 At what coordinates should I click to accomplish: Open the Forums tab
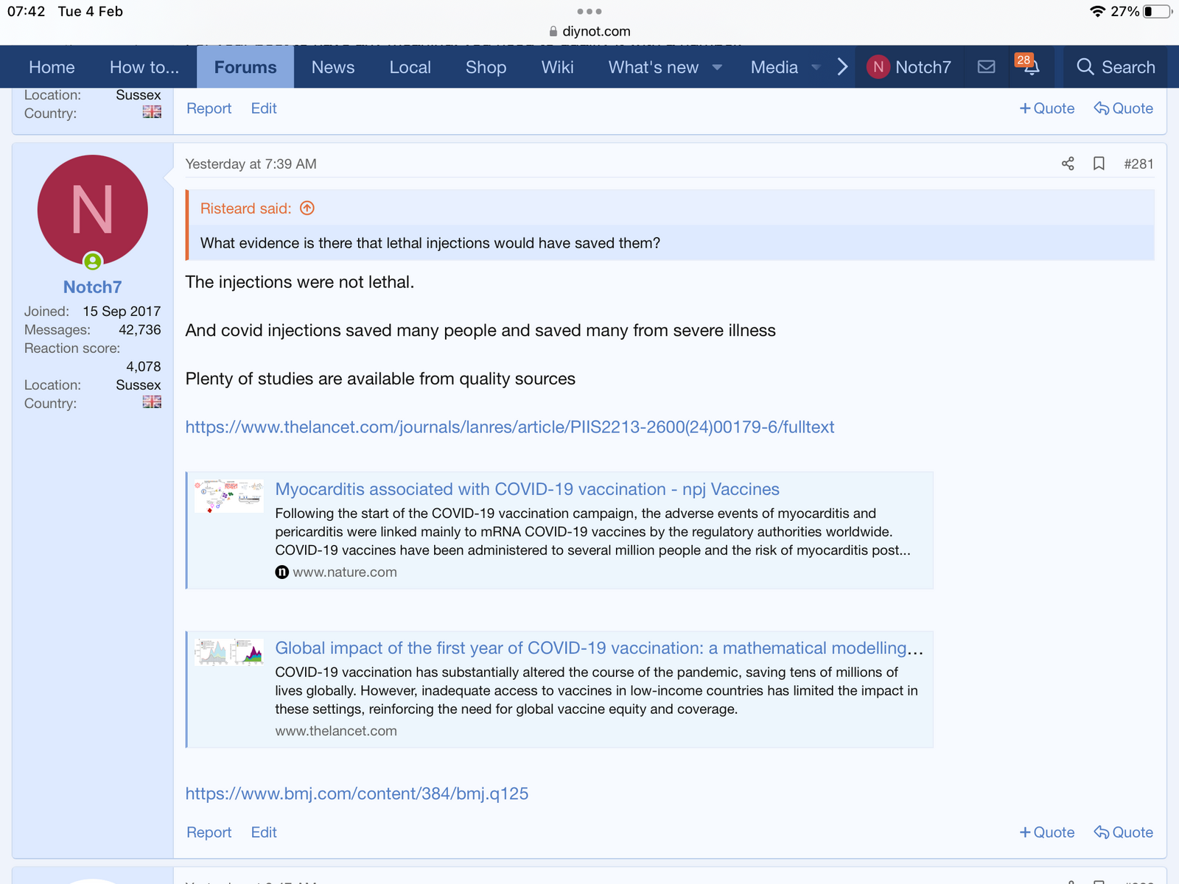(245, 67)
